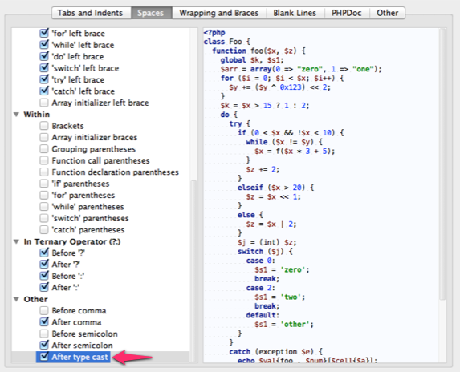Enable the Before comma checkbox

(44, 310)
